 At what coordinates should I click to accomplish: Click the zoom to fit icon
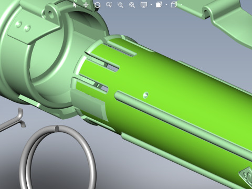(x=132, y=5)
